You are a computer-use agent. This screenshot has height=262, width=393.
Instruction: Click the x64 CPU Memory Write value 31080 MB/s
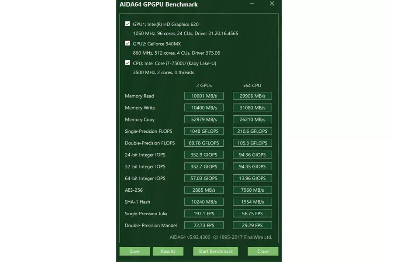(x=252, y=107)
